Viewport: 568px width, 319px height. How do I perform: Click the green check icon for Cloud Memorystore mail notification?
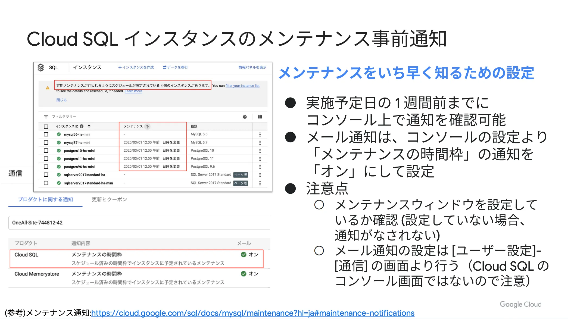244,274
